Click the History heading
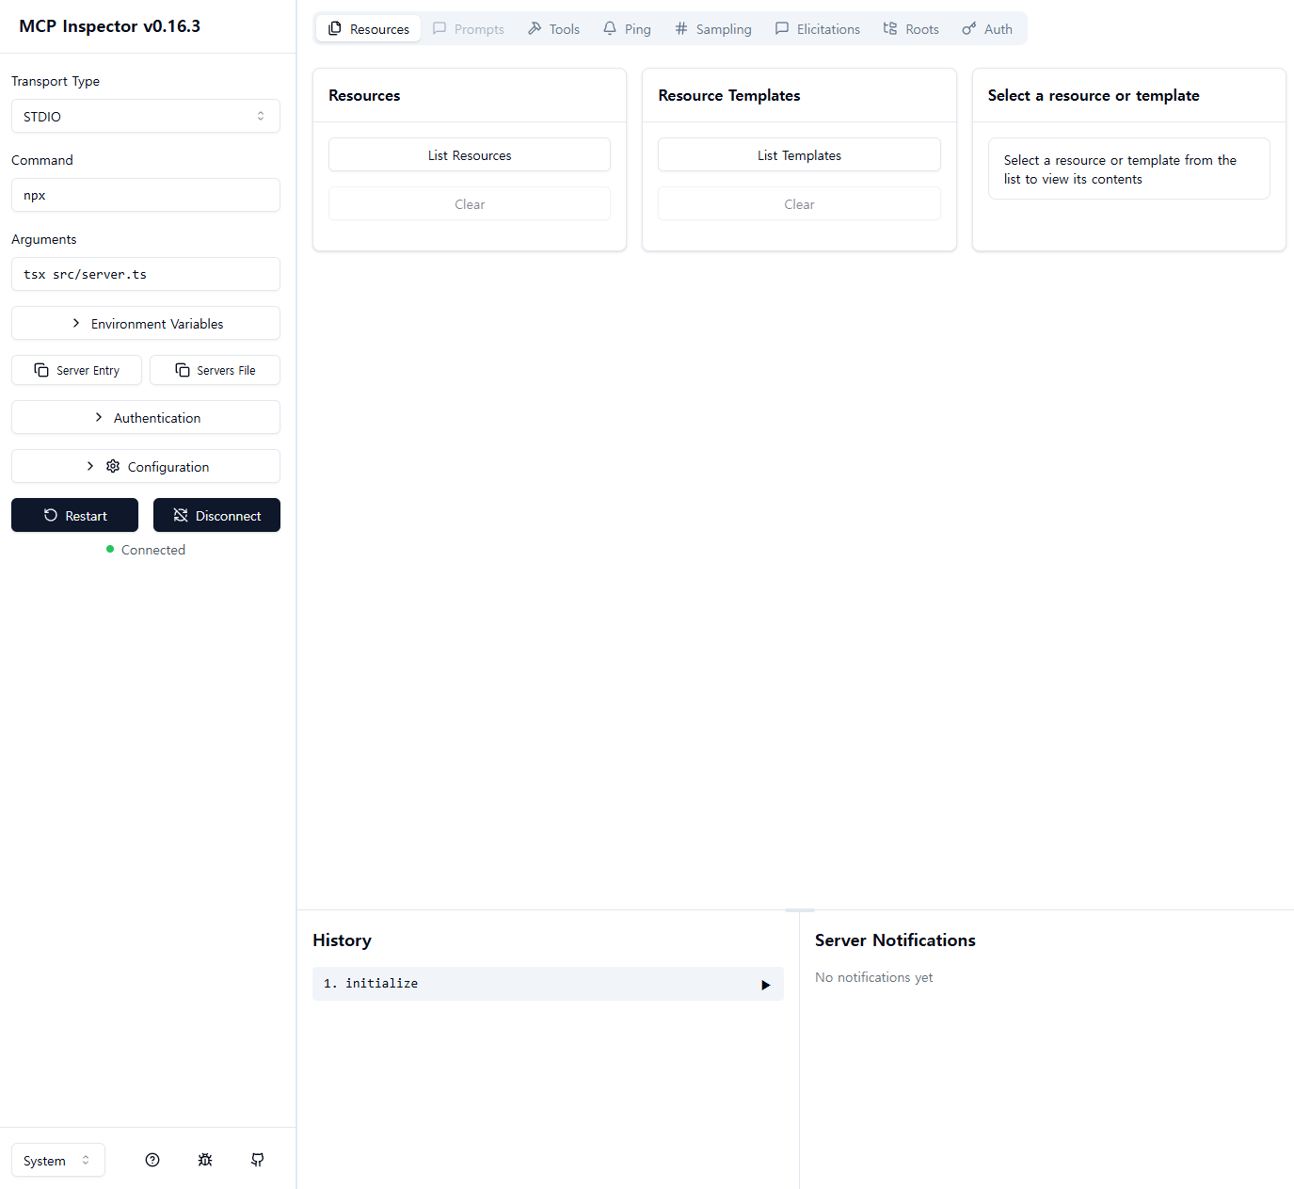1294x1189 pixels. 342,940
